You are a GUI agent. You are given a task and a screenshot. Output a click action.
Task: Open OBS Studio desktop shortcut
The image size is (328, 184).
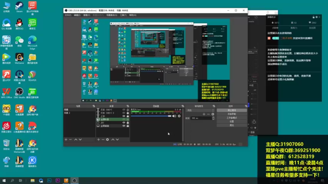(x=19, y=93)
